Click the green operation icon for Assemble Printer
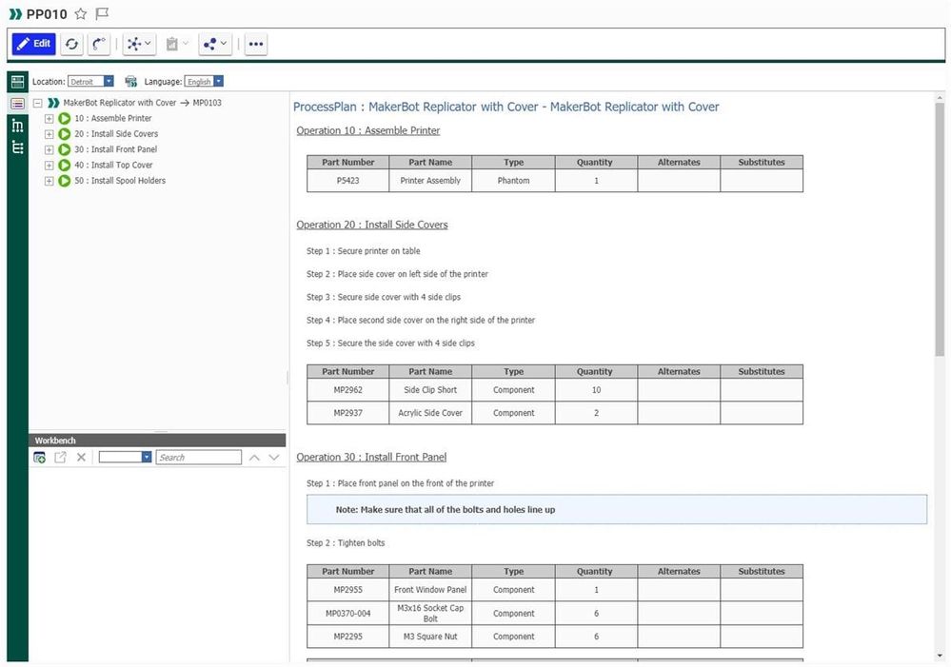The image size is (951, 667). [65, 118]
